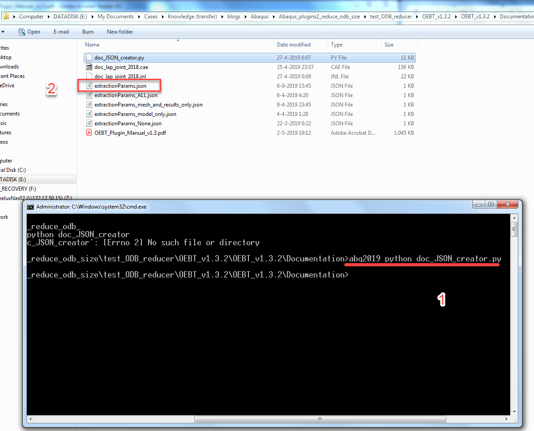Sort files by the Date modified column header

click(x=295, y=44)
